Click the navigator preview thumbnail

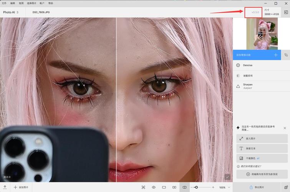pyautogui.click(x=262, y=34)
